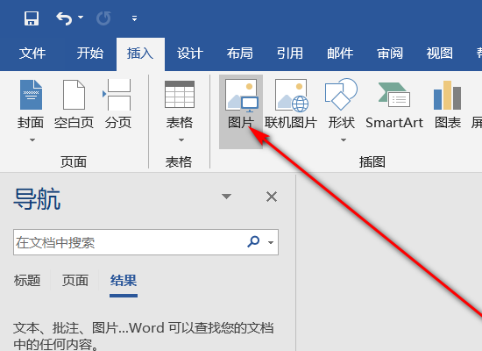
Task: Open the 形状 shapes gallery
Action: [341, 104]
